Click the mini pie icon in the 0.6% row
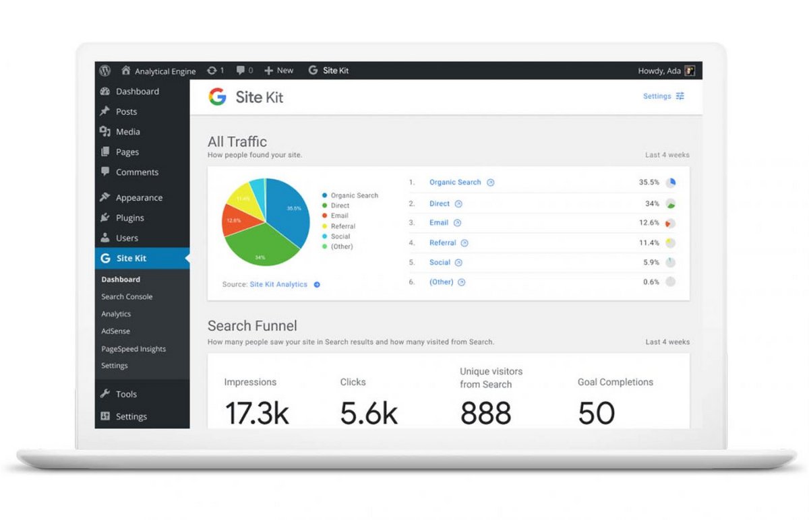 point(671,282)
